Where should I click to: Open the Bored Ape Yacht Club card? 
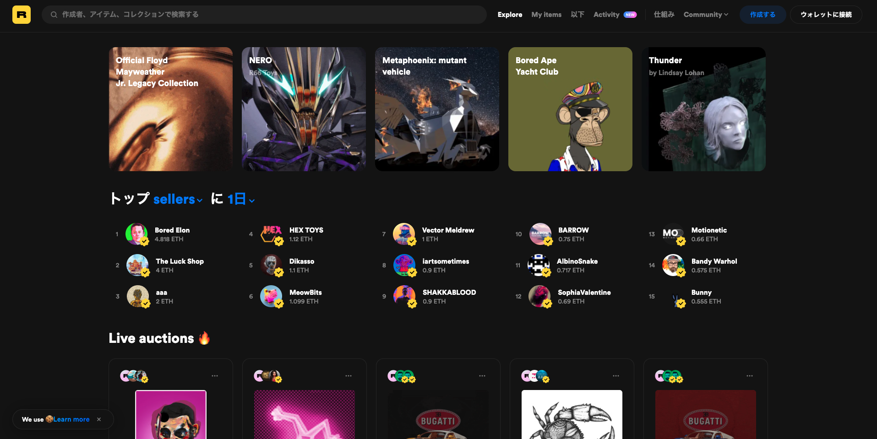pyautogui.click(x=570, y=109)
